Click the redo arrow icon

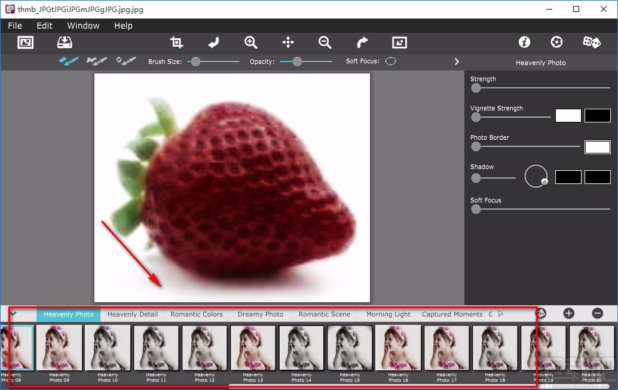(362, 42)
